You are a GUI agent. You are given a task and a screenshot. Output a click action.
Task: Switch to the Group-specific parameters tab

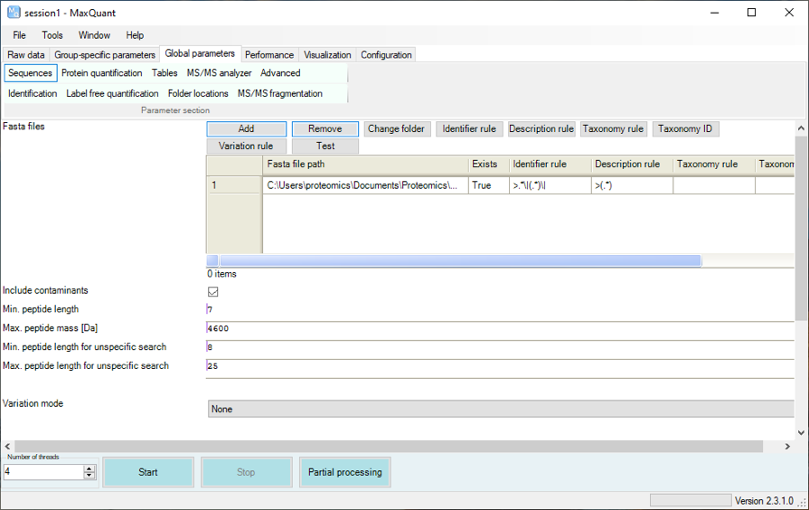105,55
